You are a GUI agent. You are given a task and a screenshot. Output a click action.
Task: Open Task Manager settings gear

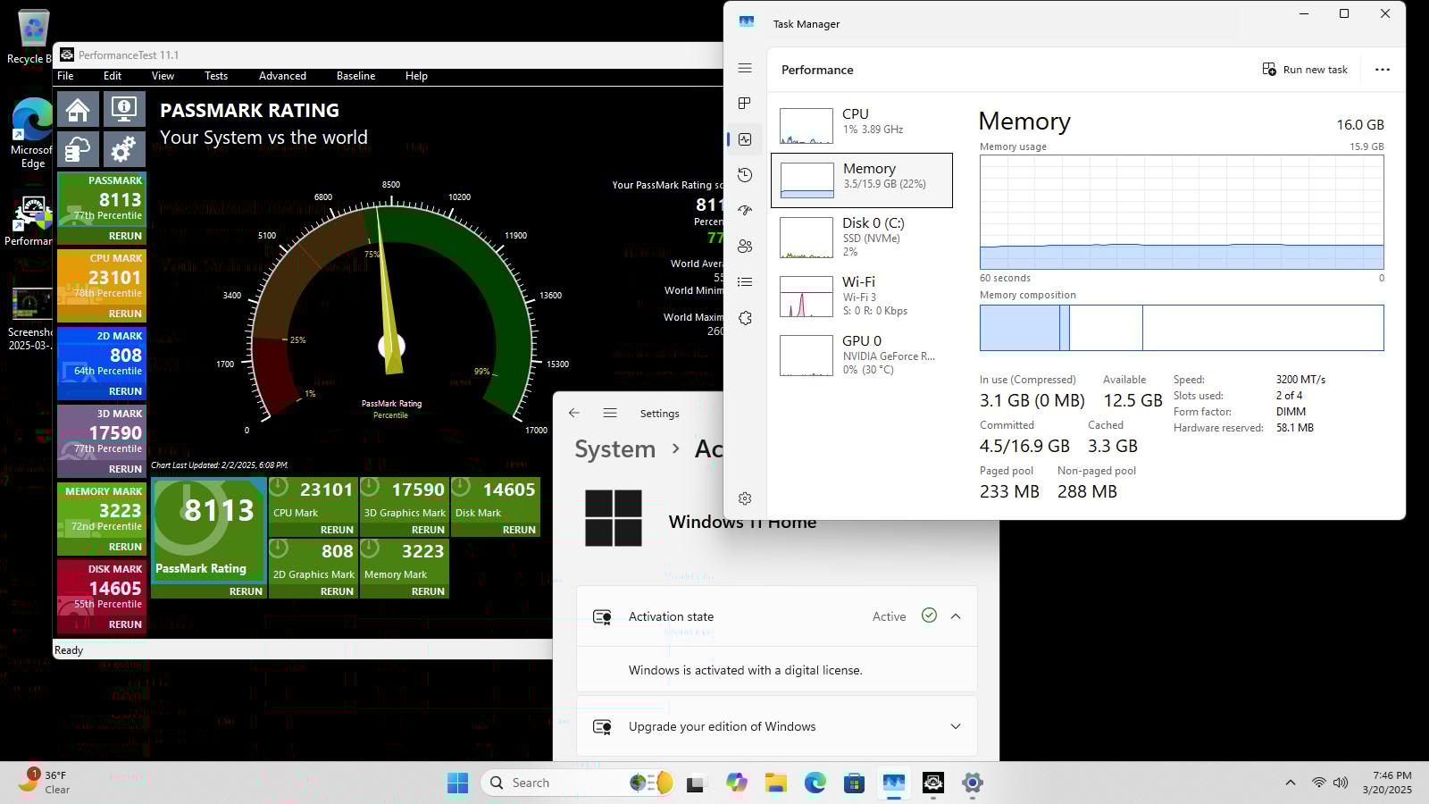pyautogui.click(x=745, y=498)
